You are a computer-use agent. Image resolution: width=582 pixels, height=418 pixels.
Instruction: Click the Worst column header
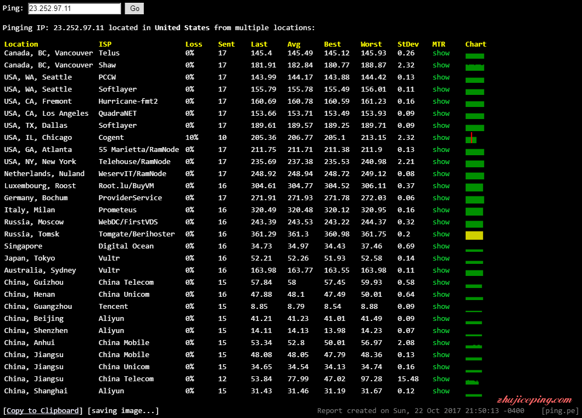[x=371, y=44]
